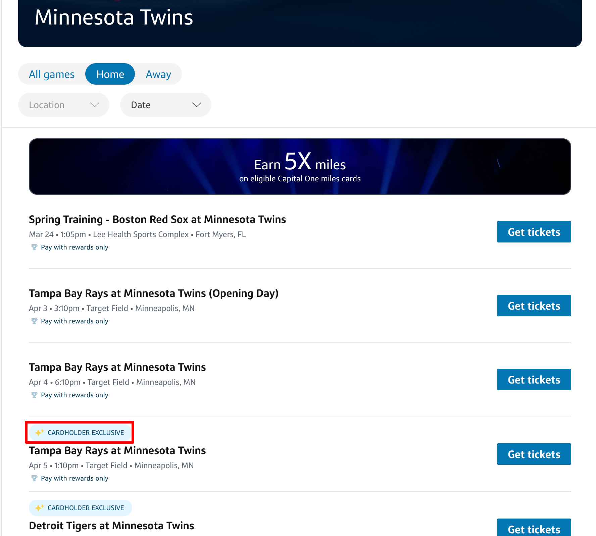Image resolution: width=596 pixels, height=536 pixels.
Task: Click sparkle icon on Detroit Tigers Cardholder Exclusive badge
Action: 39,507
